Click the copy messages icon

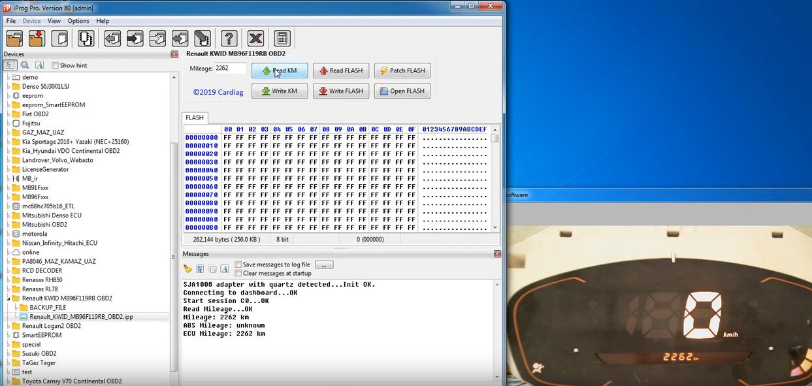(212, 268)
